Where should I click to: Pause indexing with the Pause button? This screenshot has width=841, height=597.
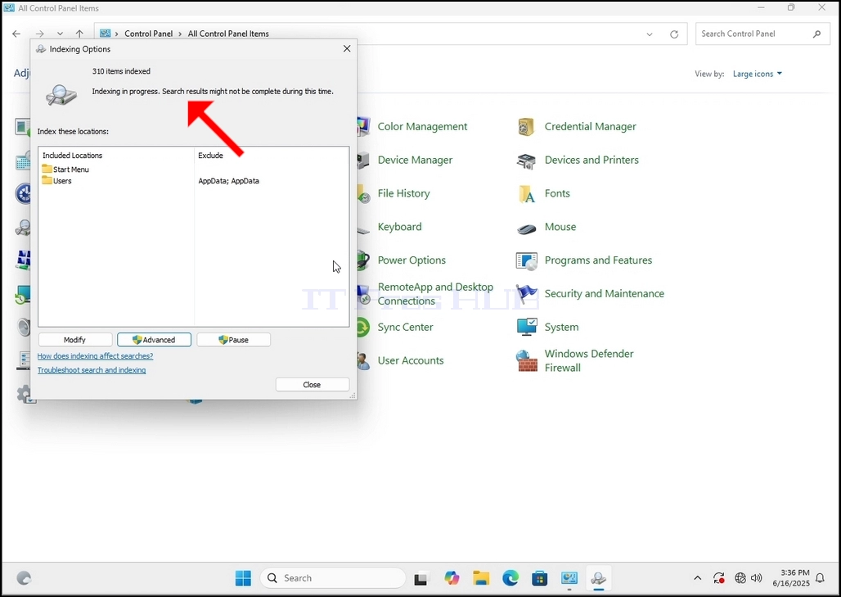coord(233,340)
